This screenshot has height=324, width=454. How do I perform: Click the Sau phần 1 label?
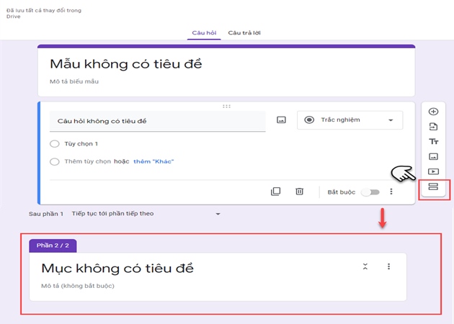click(x=45, y=214)
